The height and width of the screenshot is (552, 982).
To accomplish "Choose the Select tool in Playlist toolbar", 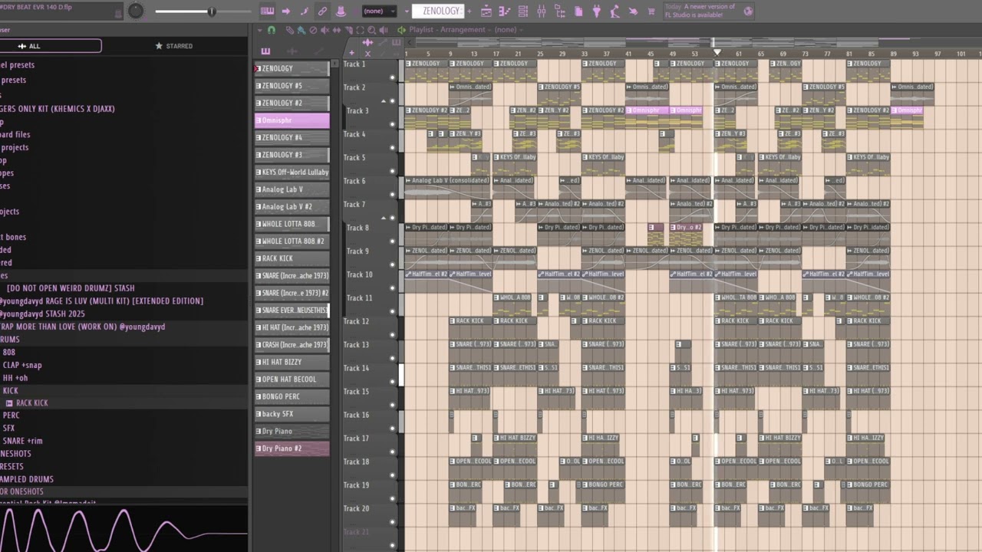I will point(360,30).
